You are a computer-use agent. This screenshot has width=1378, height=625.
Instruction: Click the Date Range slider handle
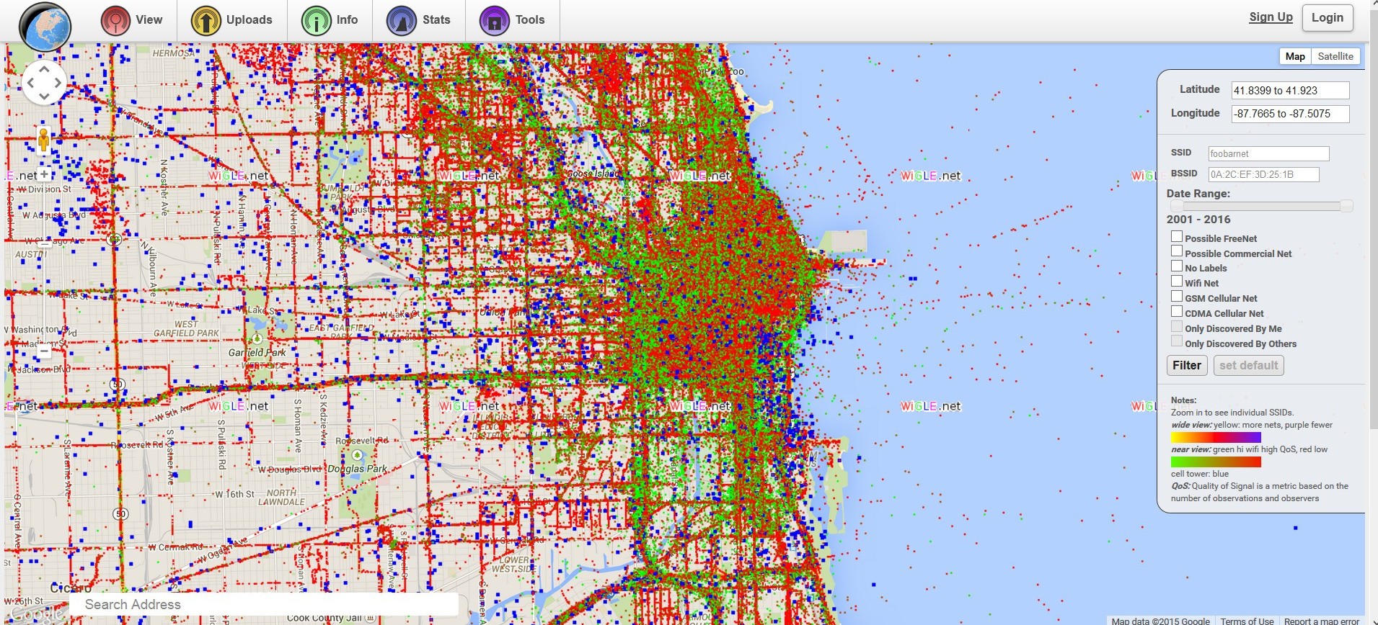pos(1346,206)
